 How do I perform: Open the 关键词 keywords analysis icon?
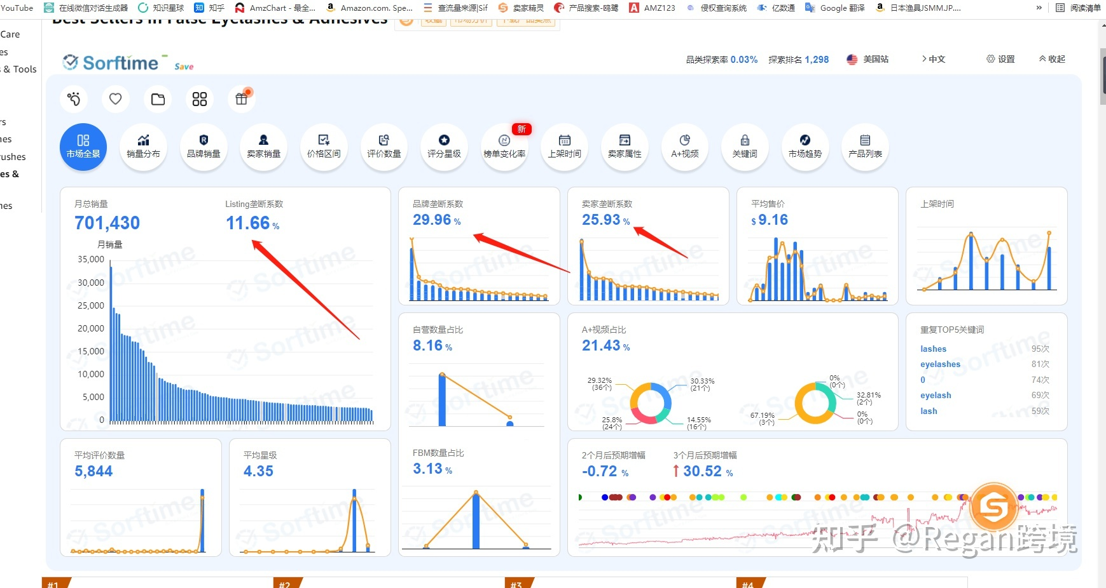(x=745, y=147)
